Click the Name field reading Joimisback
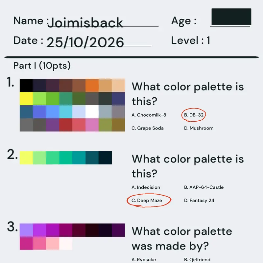The image size is (263, 263). tap(103, 22)
